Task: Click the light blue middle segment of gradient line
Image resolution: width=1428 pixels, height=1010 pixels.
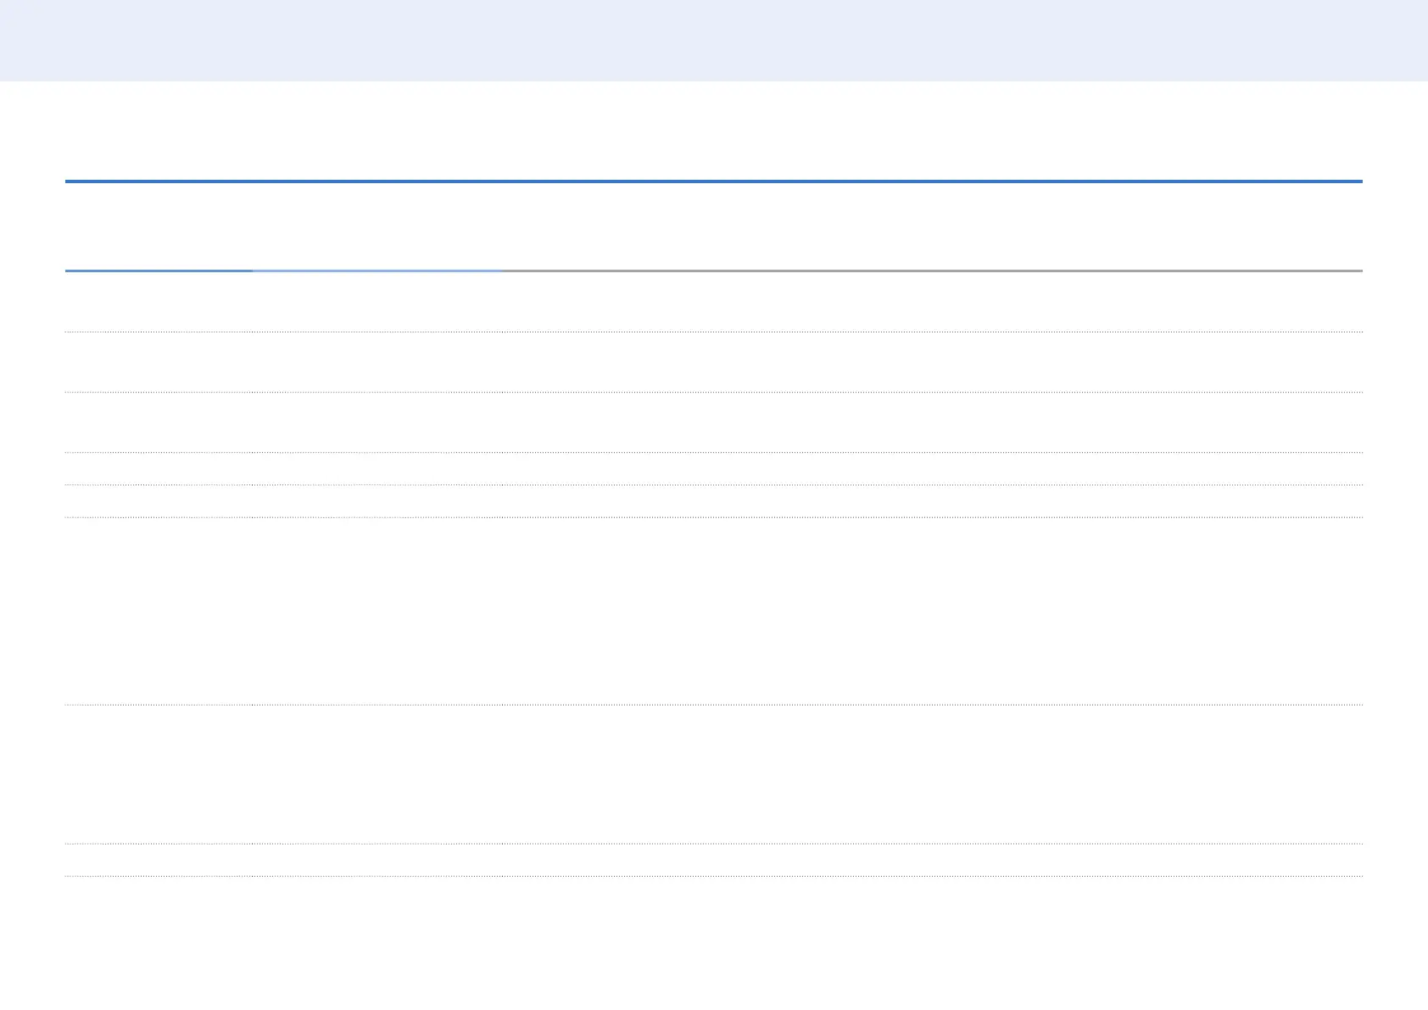Action: coord(377,271)
